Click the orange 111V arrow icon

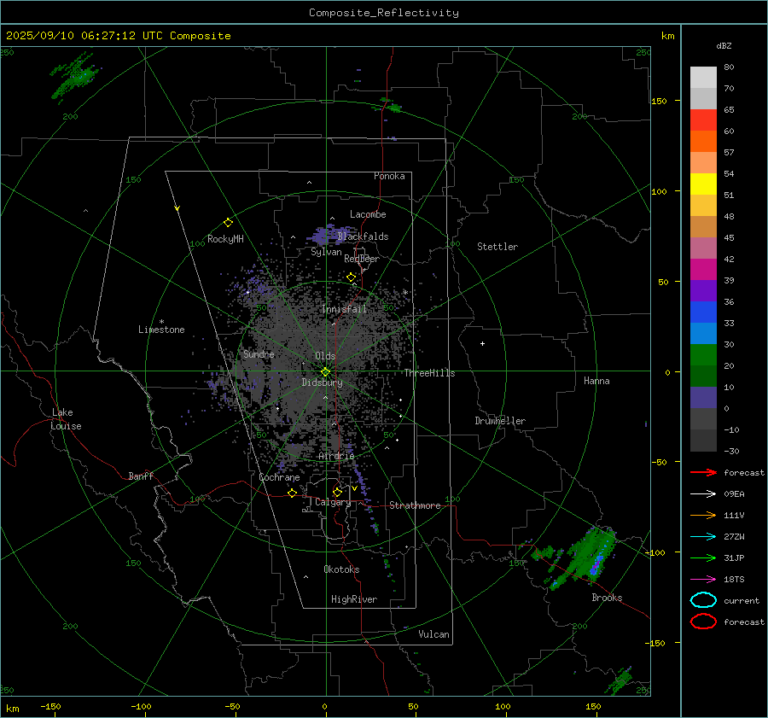tap(703, 515)
